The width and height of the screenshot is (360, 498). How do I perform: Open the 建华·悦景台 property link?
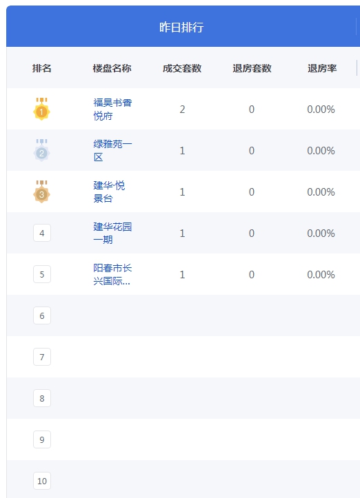point(109,192)
